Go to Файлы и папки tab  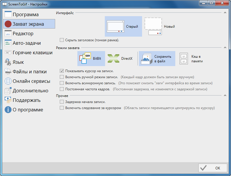tap(29, 71)
